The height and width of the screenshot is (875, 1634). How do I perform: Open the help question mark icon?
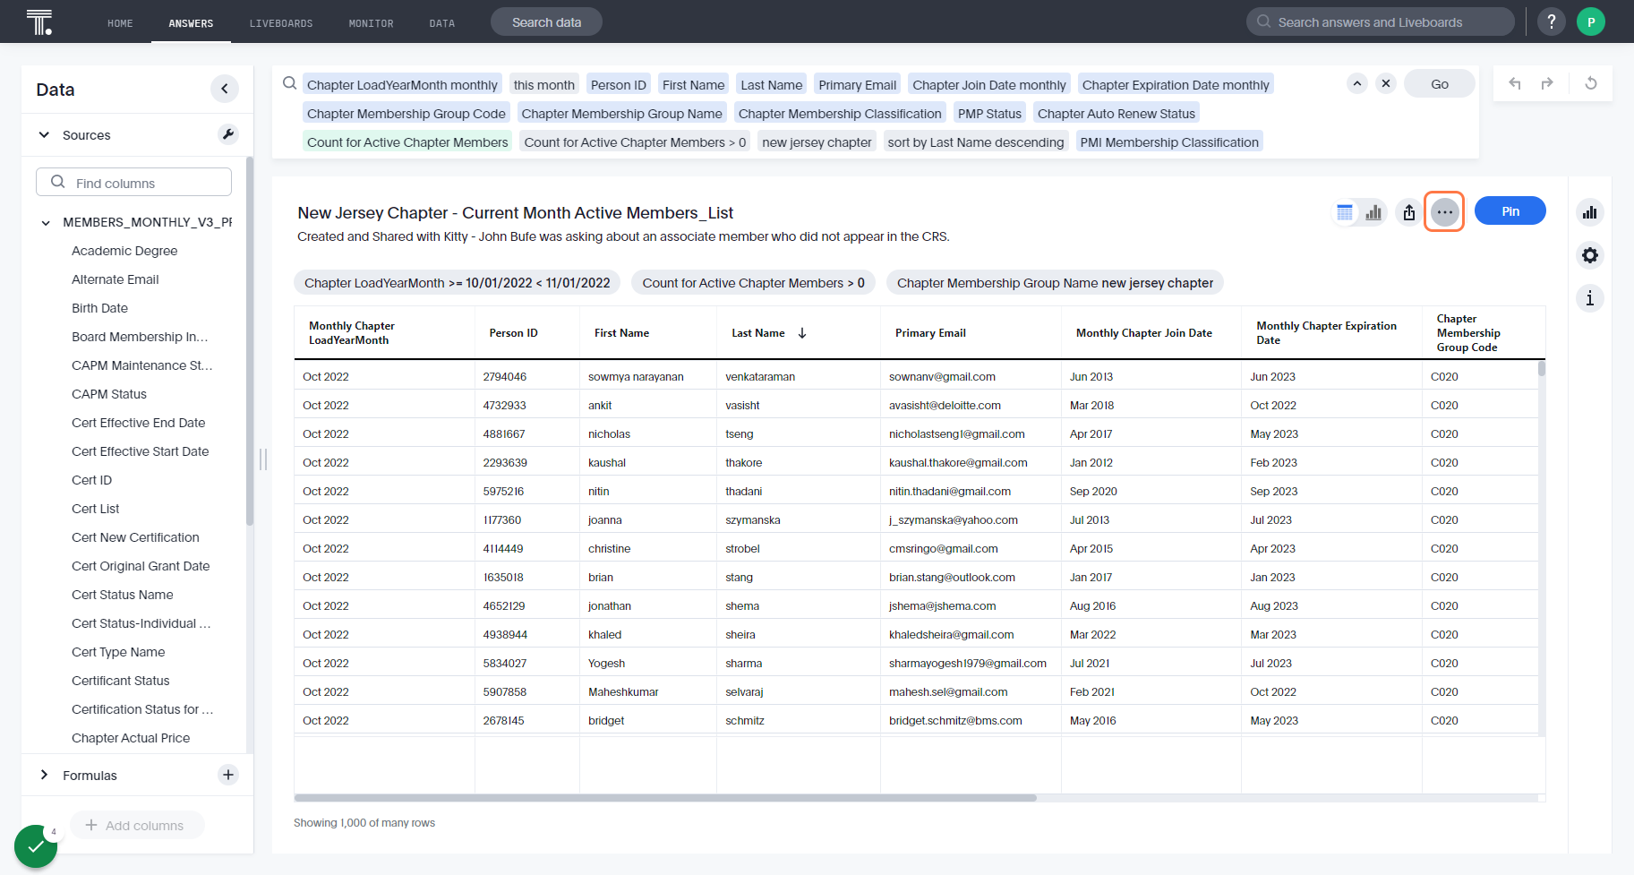tap(1552, 21)
